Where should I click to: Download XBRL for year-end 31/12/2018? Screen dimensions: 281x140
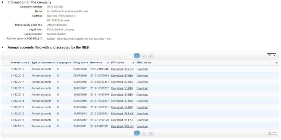tap(142, 76)
